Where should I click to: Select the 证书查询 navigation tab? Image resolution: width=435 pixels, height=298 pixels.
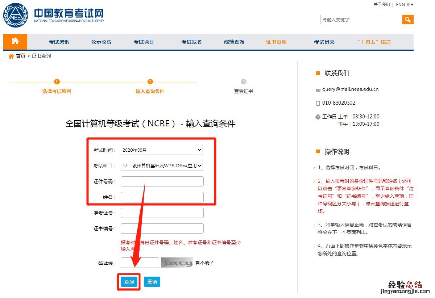tap(276, 42)
